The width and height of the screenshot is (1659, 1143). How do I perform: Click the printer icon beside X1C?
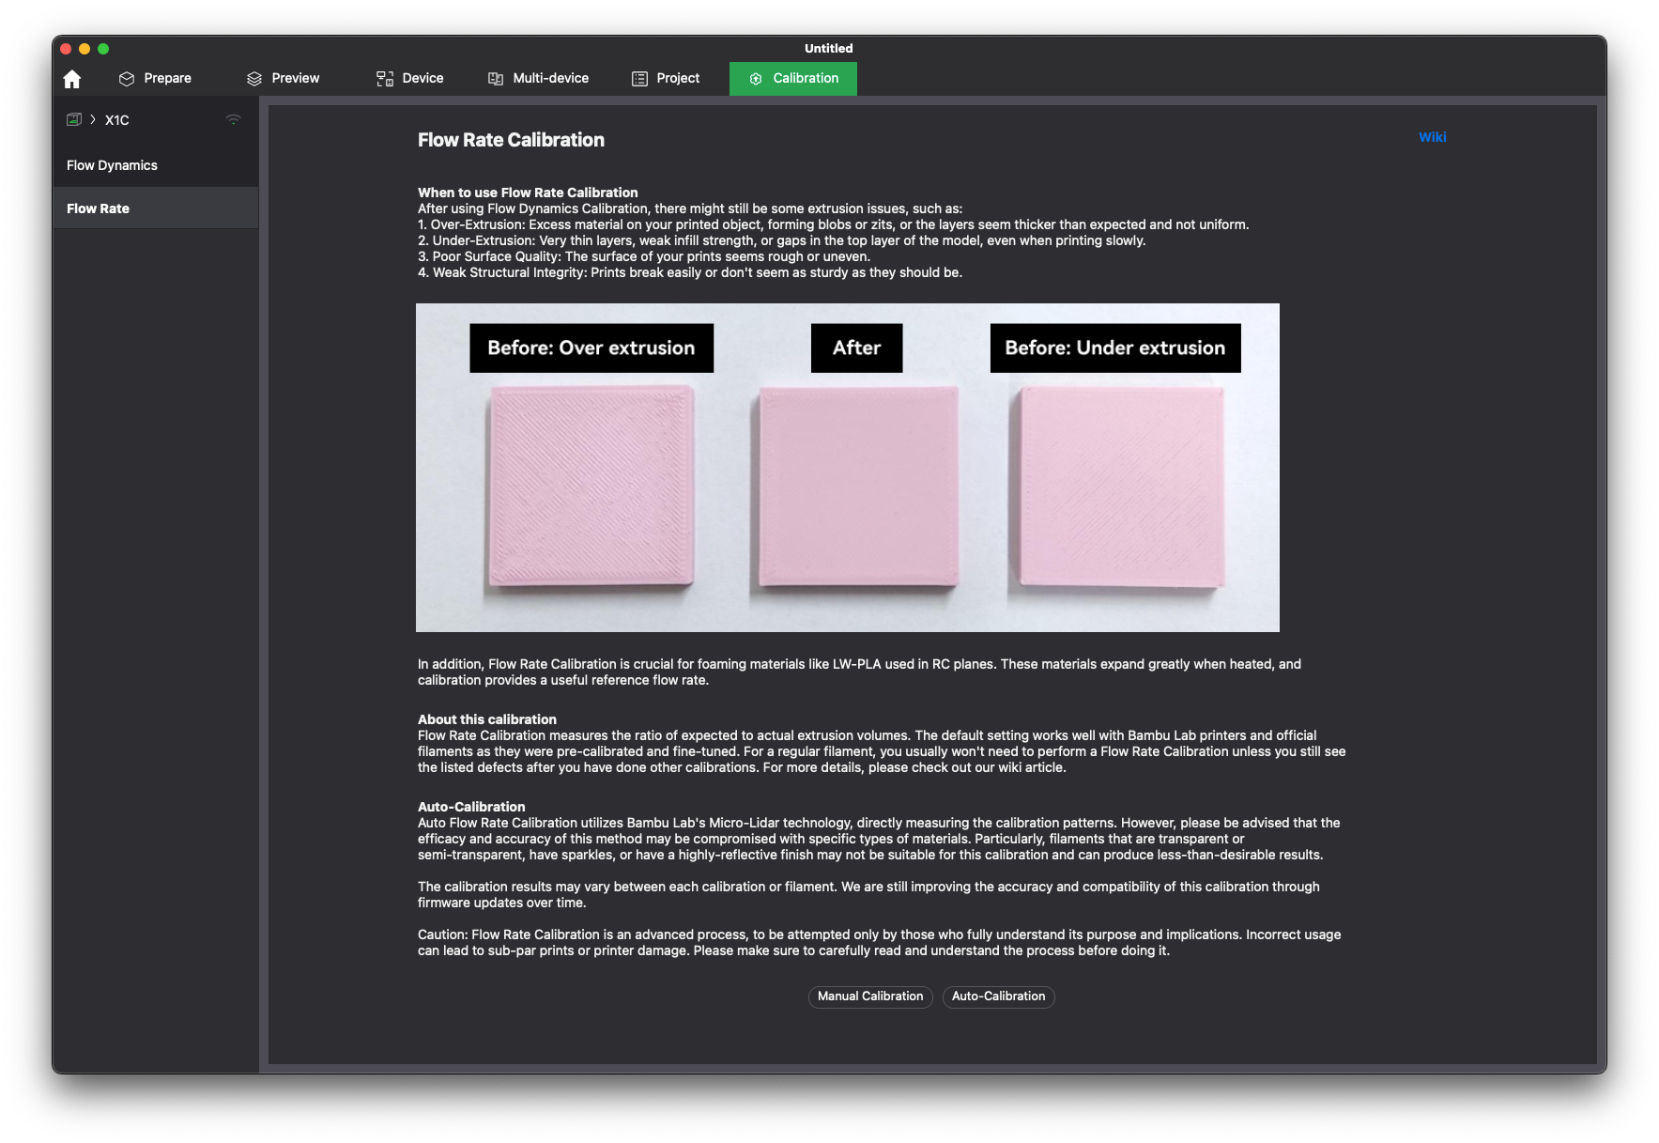click(74, 119)
